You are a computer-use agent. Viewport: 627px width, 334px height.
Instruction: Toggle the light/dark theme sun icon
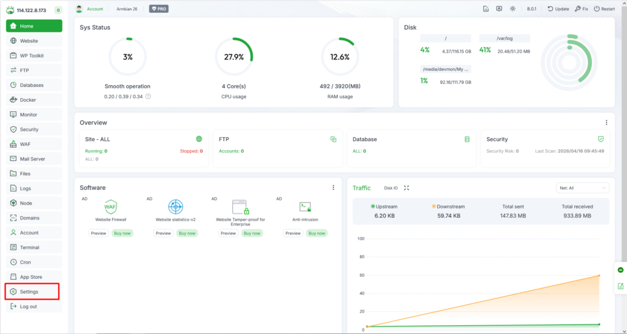[x=512, y=9]
